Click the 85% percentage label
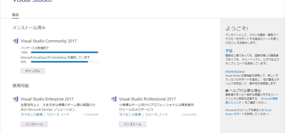The width and height of the screenshot is (285, 133). 23,62
